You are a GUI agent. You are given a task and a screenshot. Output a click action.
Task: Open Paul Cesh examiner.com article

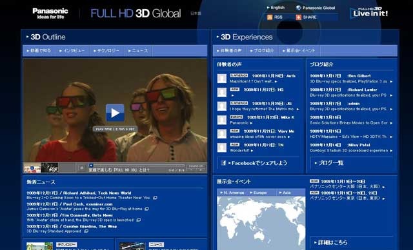pyautogui.click(x=70, y=204)
